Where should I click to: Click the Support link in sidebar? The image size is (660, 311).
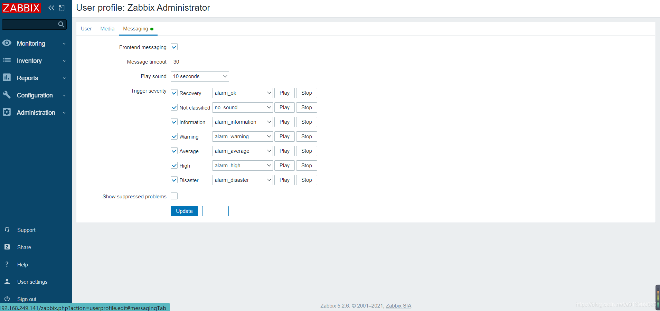[x=26, y=230]
